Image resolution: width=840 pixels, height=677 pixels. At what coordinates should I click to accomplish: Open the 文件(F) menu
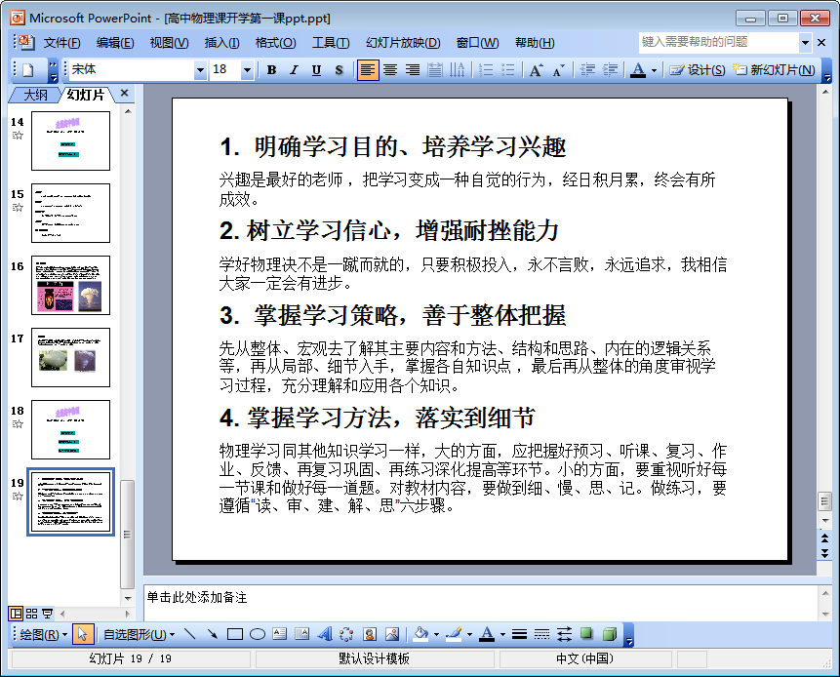tap(61, 43)
